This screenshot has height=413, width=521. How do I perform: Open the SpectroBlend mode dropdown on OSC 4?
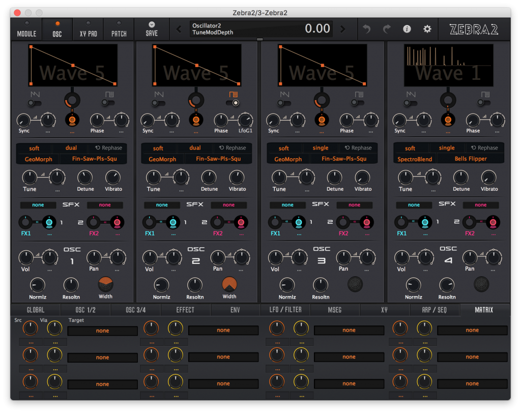click(x=415, y=159)
